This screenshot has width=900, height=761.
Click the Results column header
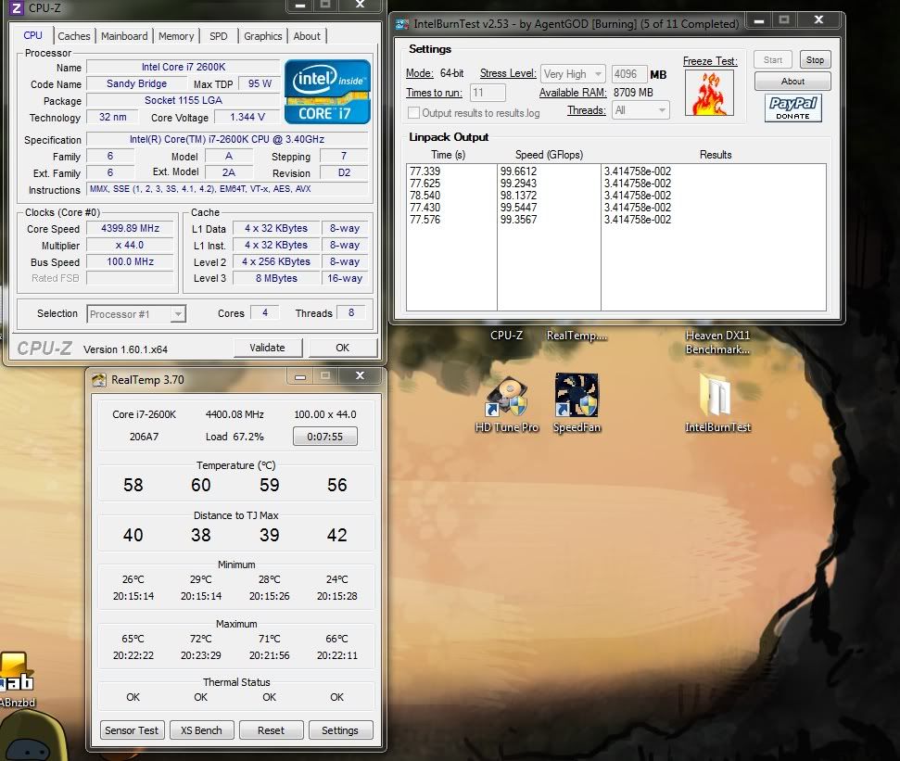tap(716, 155)
